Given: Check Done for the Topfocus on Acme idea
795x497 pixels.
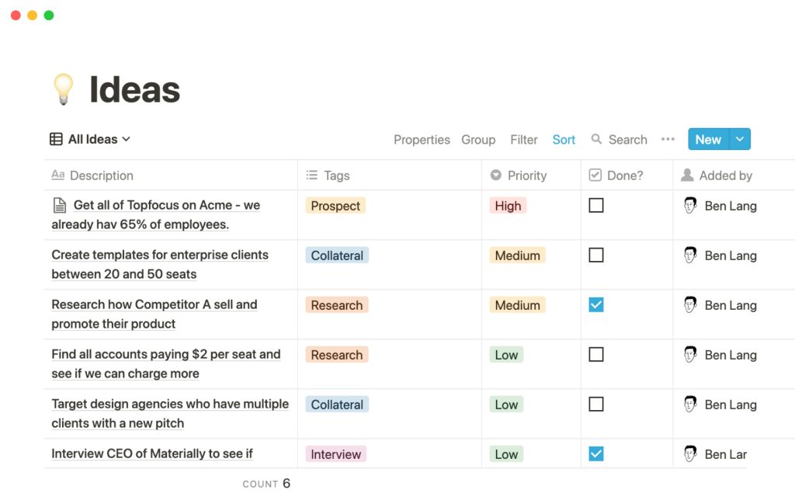Looking at the screenshot, I should [596, 205].
